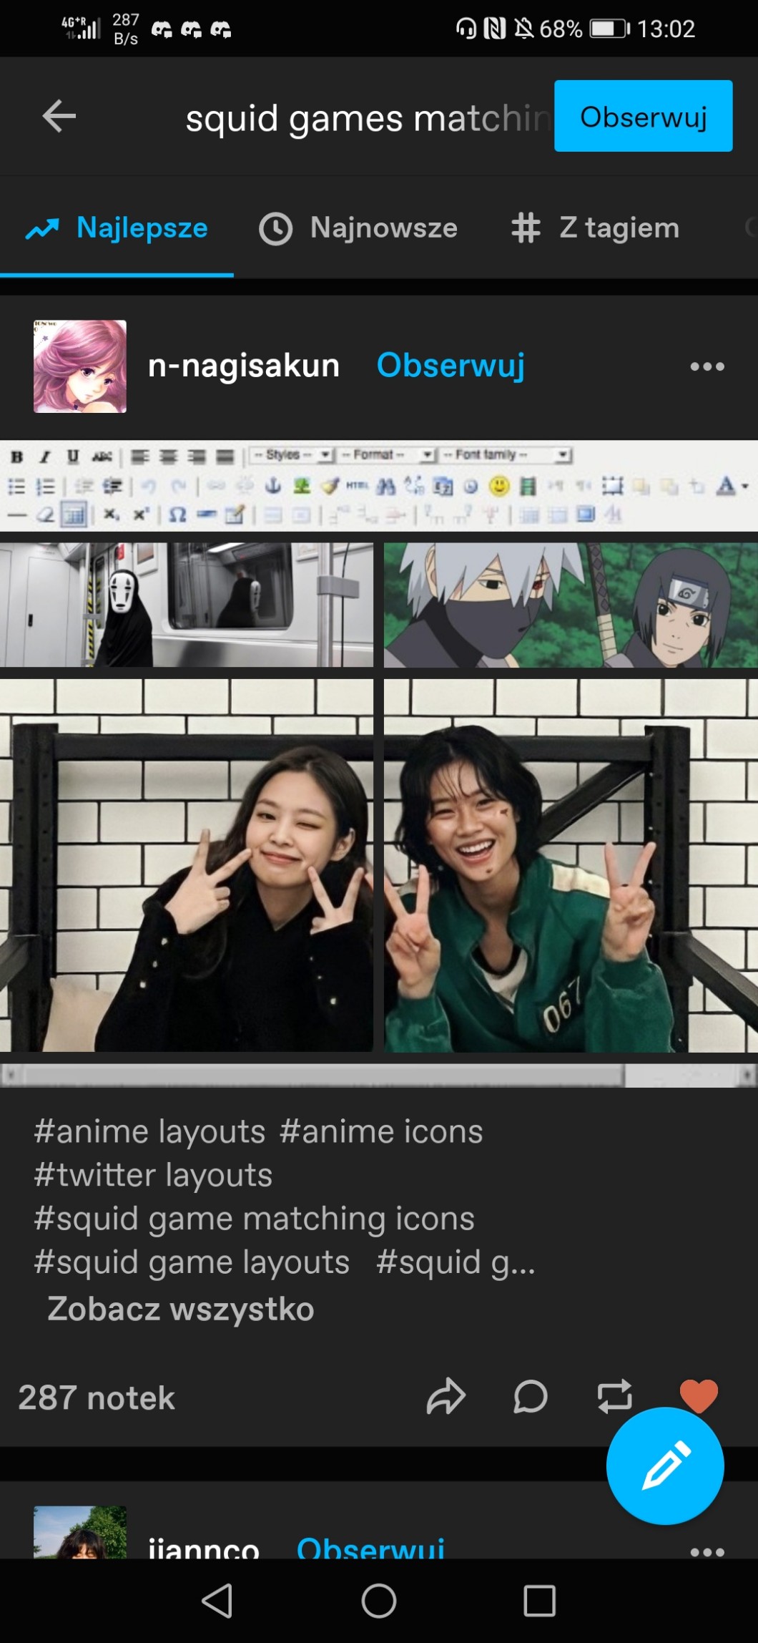
Task: Open comments with the speech bubble icon
Action: tap(530, 1396)
